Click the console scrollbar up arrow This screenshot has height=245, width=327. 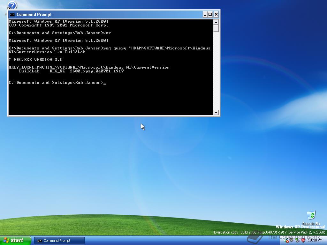(216, 22)
